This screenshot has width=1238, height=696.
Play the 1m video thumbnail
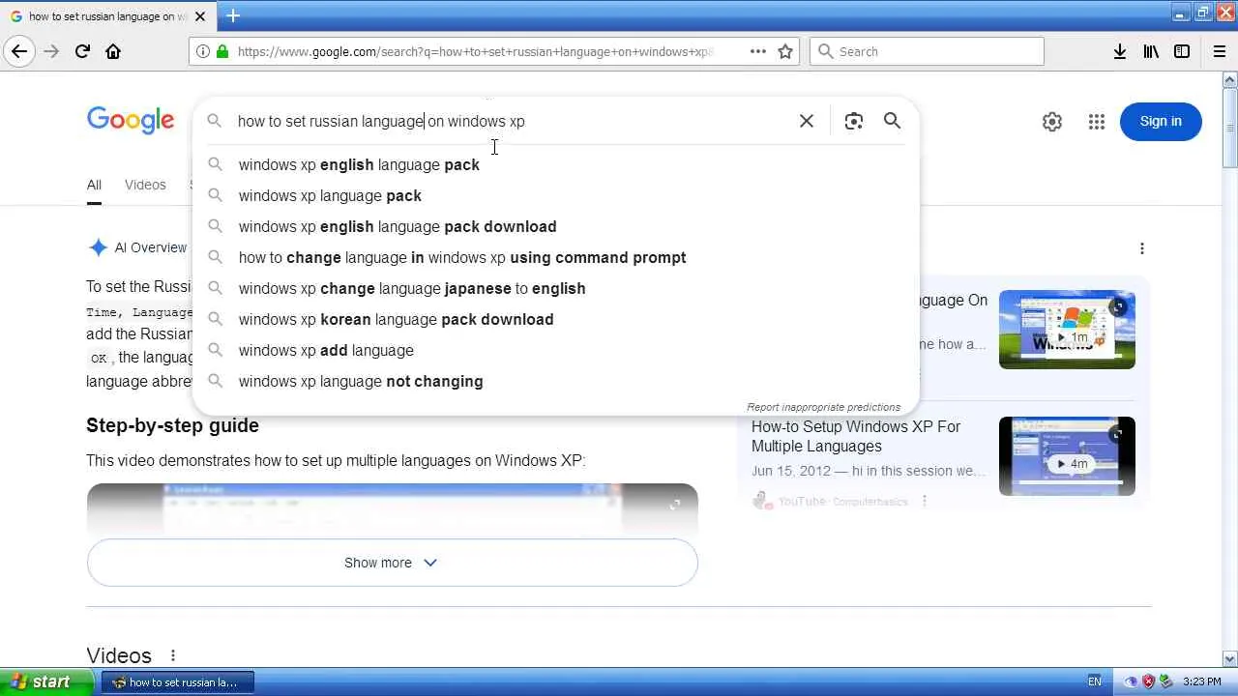coord(1067,330)
